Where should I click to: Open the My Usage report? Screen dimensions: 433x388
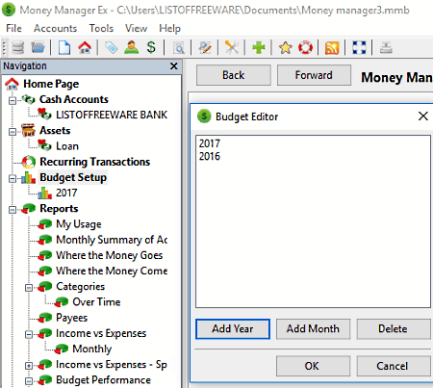(79, 224)
